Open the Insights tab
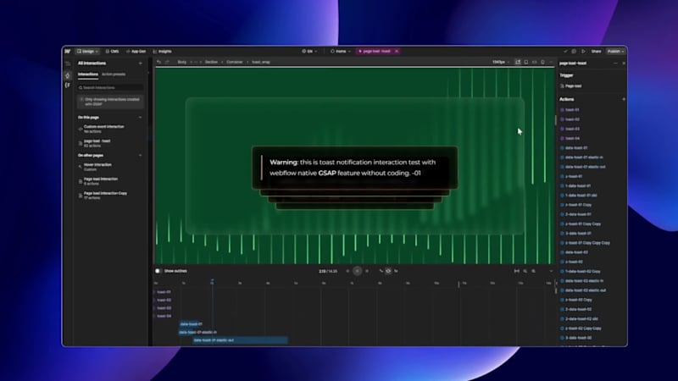Image resolution: width=678 pixels, height=381 pixels. (x=163, y=52)
